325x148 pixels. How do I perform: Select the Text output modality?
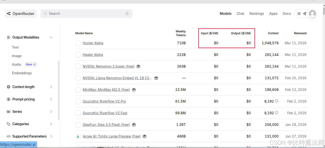15,47
